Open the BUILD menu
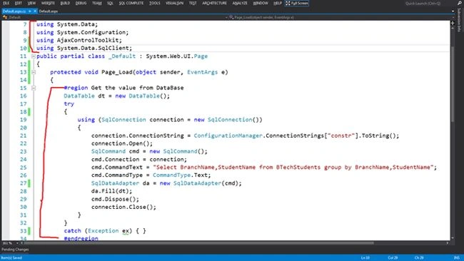Viewport: 464px width, 261px height. [x=65, y=3]
